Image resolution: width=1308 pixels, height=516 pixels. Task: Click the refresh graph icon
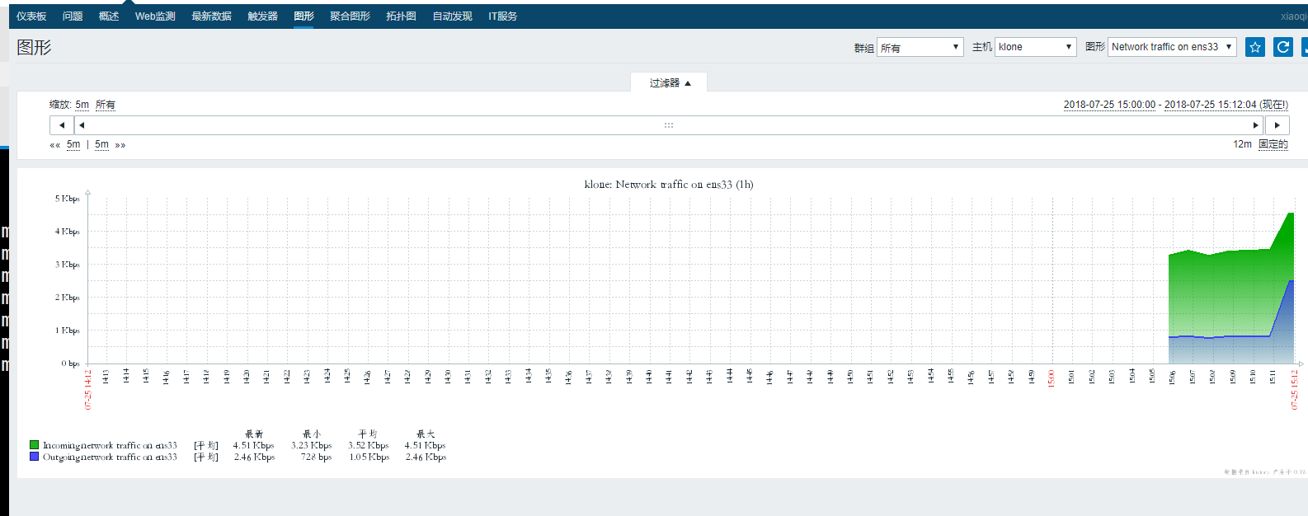[x=1282, y=47]
